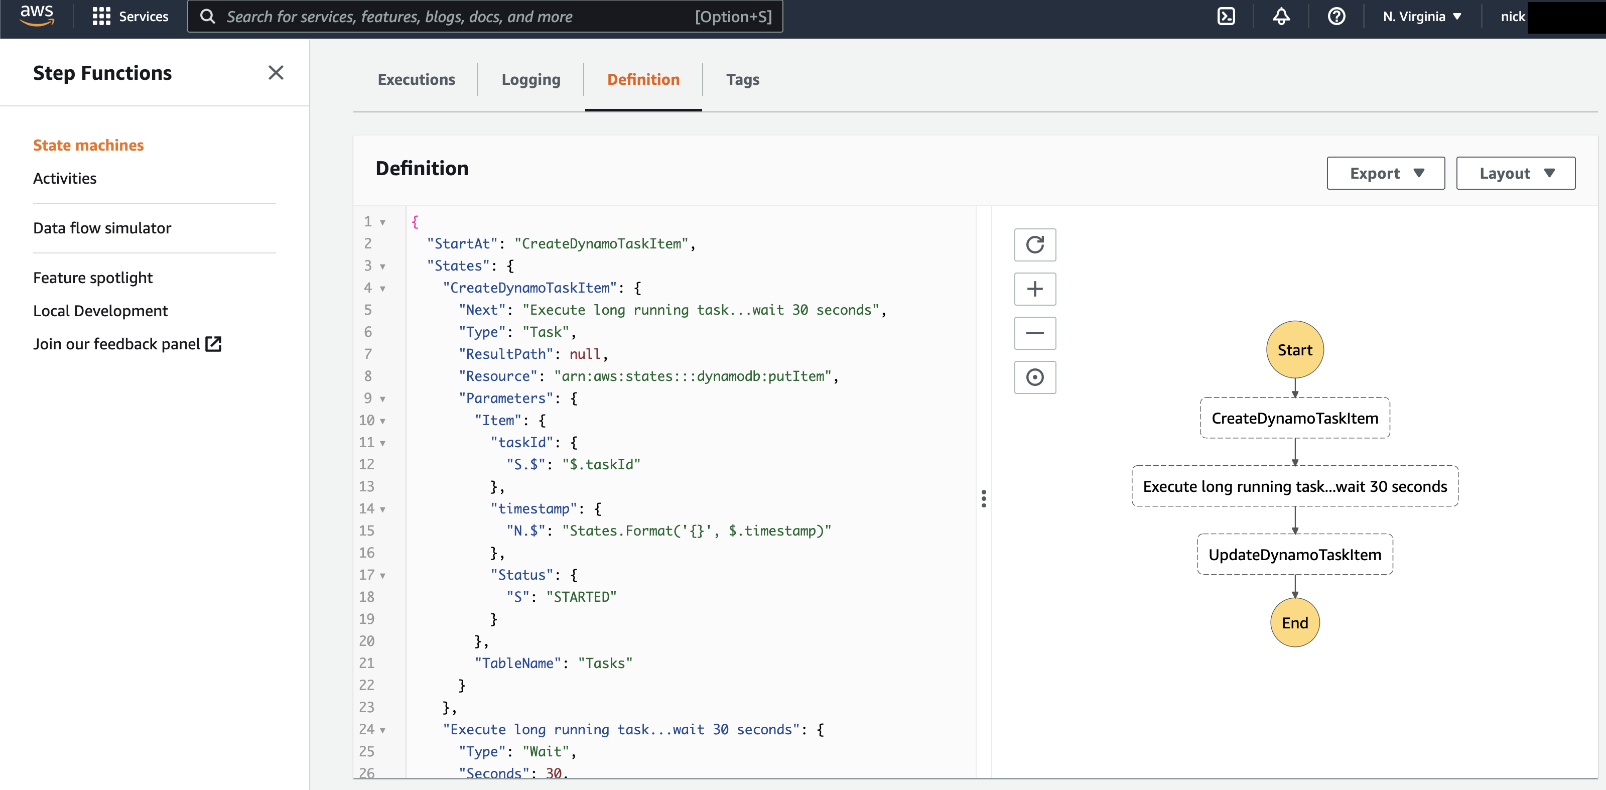The height and width of the screenshot is (790, 1606).
Task: Open the notifications bell
Action: point(1281,16)
